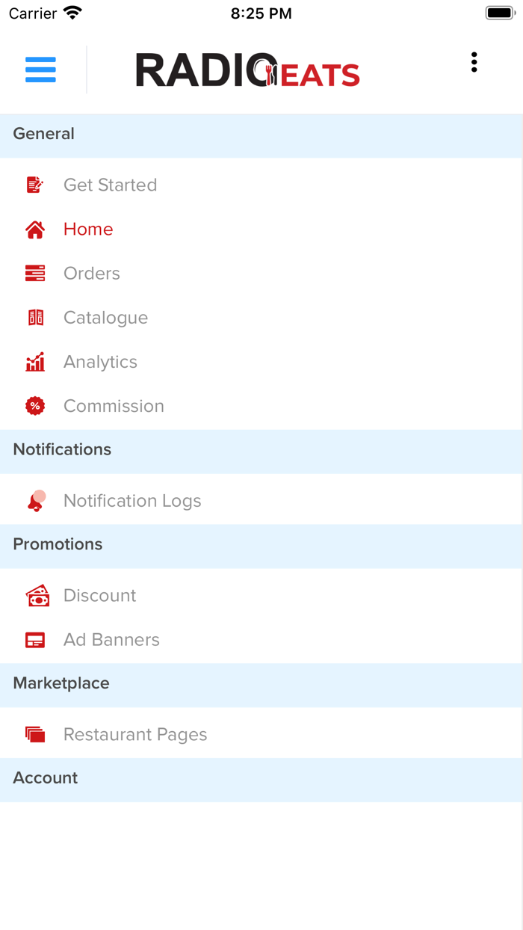Open the three-dot overflow menu
Screen dimensions: 523x930
pos(474,63)
